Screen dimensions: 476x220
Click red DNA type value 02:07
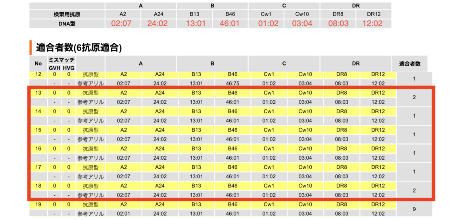click(x=121, y=23)
